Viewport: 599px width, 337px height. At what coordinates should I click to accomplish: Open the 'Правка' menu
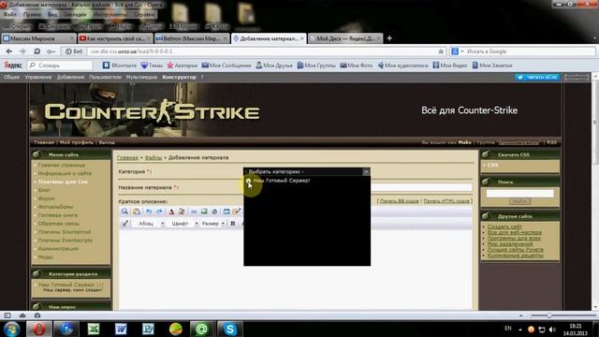[x=32, y=15]
